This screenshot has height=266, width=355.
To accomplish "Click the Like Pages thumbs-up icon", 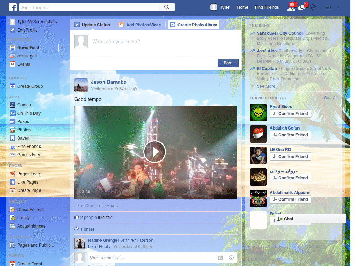I will [12, 182].
